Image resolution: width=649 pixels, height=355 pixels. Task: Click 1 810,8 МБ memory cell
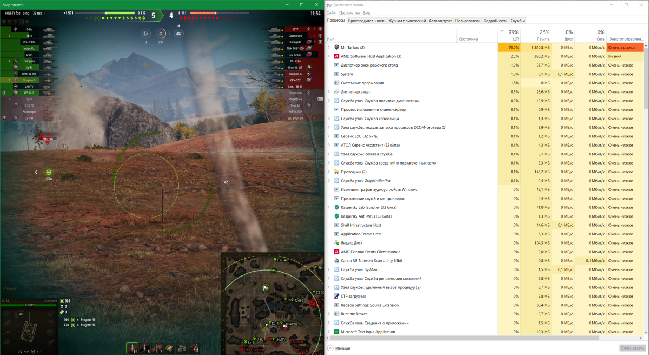point(537,47)
